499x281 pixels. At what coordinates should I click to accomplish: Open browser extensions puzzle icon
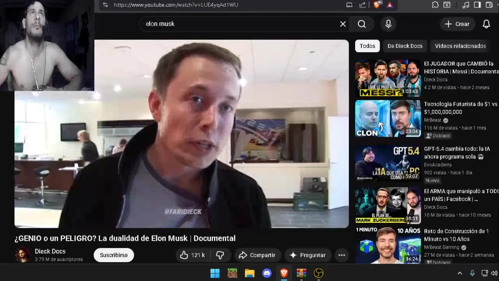435,5
